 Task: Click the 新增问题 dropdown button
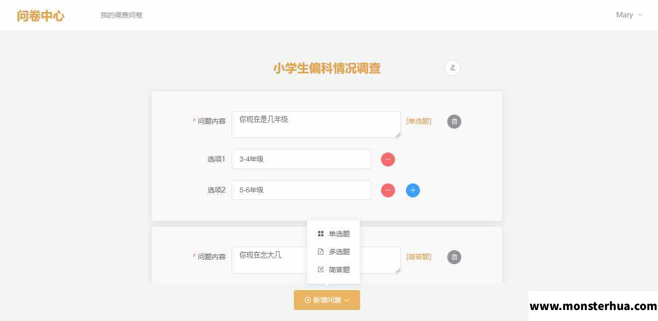tap(327, 300)
